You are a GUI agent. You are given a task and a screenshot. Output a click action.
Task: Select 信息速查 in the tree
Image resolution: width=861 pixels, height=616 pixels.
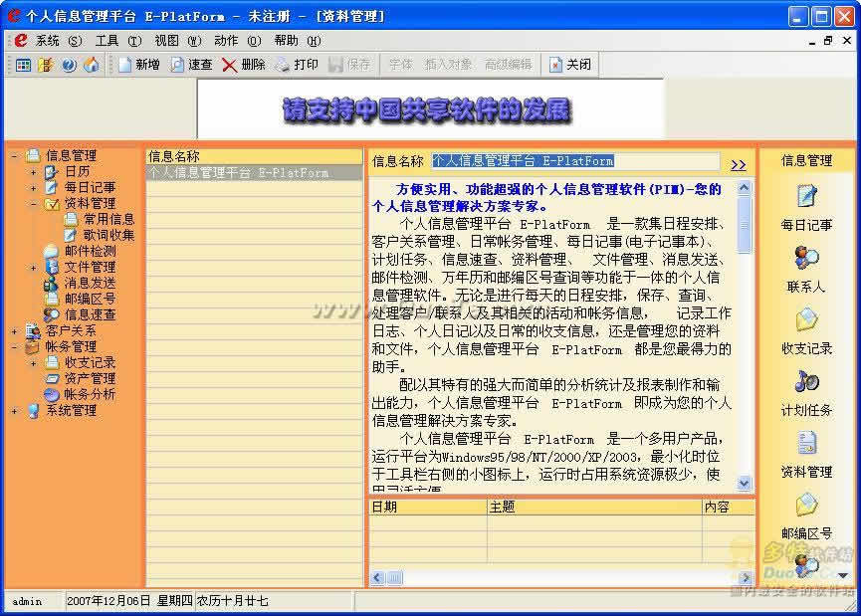pyautogui.click(x=90, y=314)
